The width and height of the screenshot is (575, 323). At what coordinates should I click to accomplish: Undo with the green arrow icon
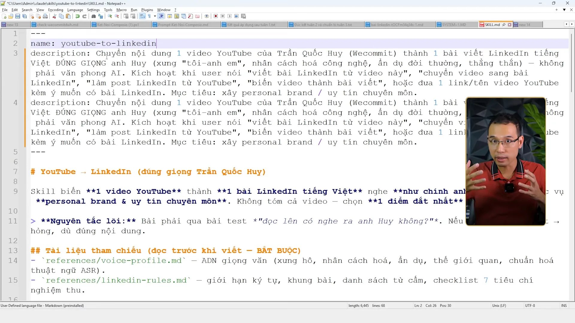click(x=78, y=16)
